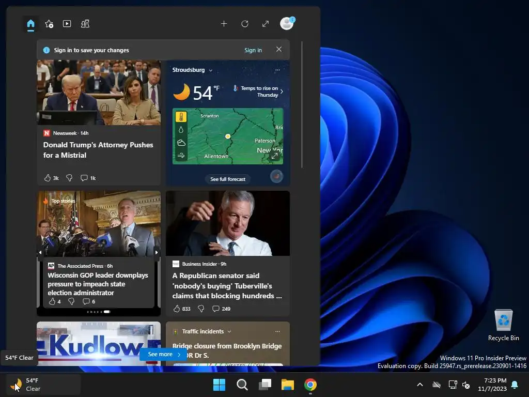Open Republican senator Tuberville headline
Screen dimensions: 529x397
pyautogui.click(x=227, y=285)
